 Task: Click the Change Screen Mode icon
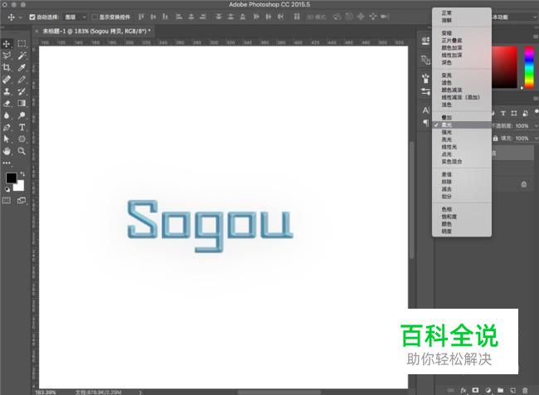point(22,201)
